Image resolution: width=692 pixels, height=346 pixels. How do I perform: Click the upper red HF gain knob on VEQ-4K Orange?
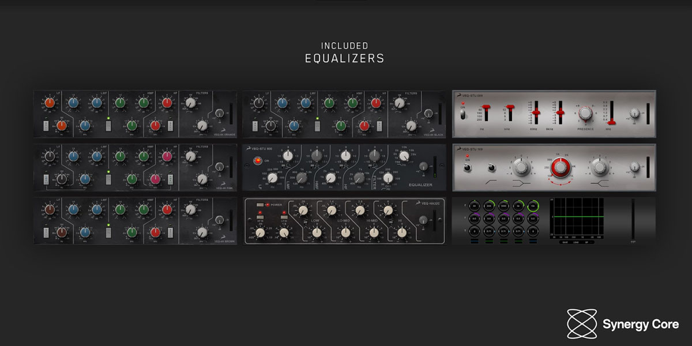click(x=167, y=103)
